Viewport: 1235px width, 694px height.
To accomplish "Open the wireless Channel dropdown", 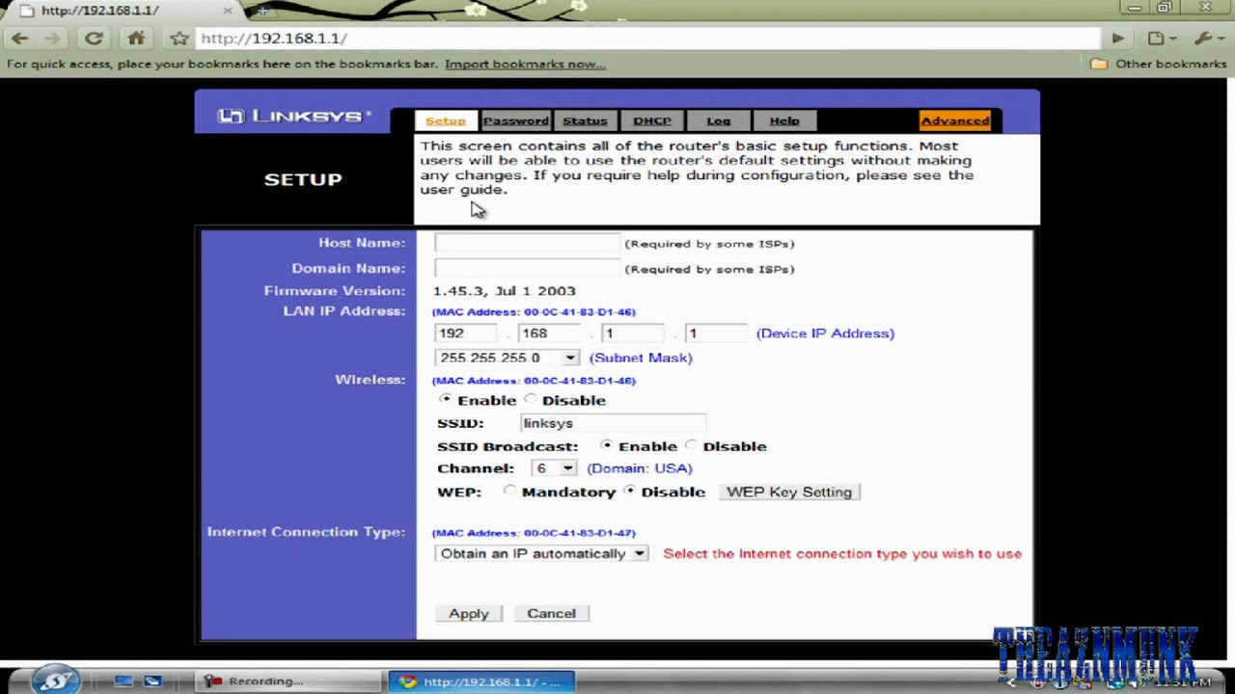I will point(553,468).
